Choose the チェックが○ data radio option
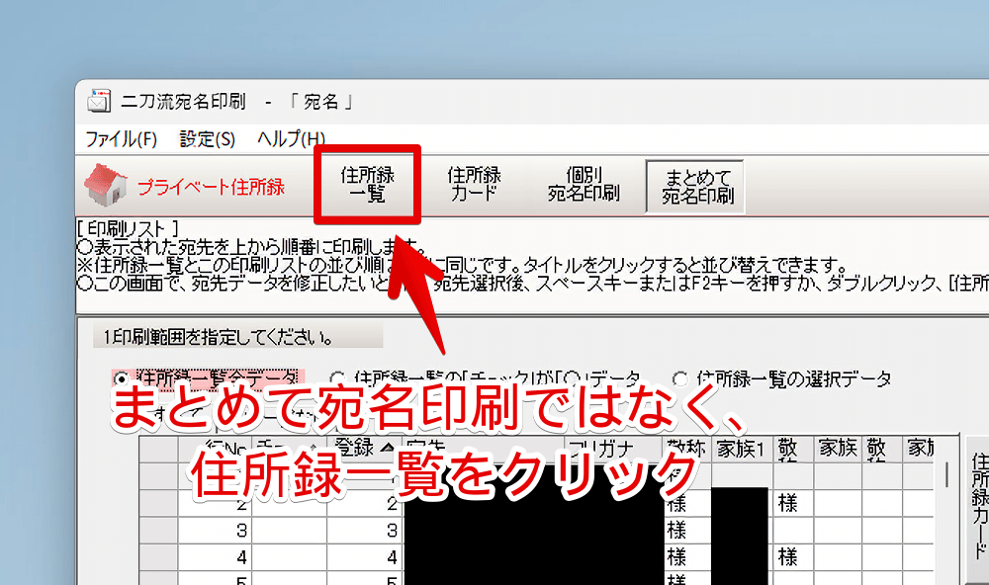 [337, 378]
